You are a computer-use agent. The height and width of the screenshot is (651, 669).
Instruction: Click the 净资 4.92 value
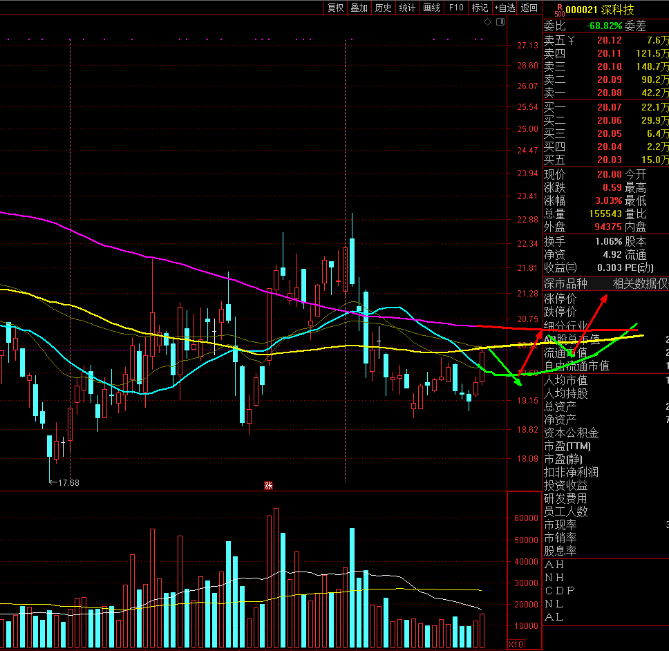coord(612,255)
